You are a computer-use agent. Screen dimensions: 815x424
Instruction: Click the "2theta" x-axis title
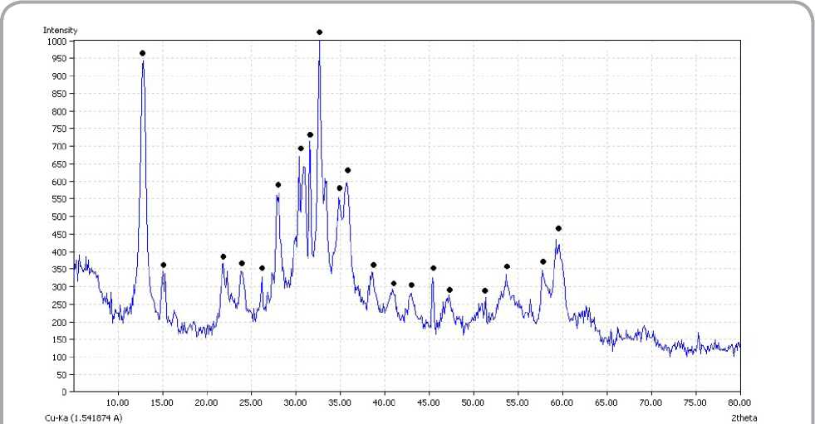tap(744, 417)
